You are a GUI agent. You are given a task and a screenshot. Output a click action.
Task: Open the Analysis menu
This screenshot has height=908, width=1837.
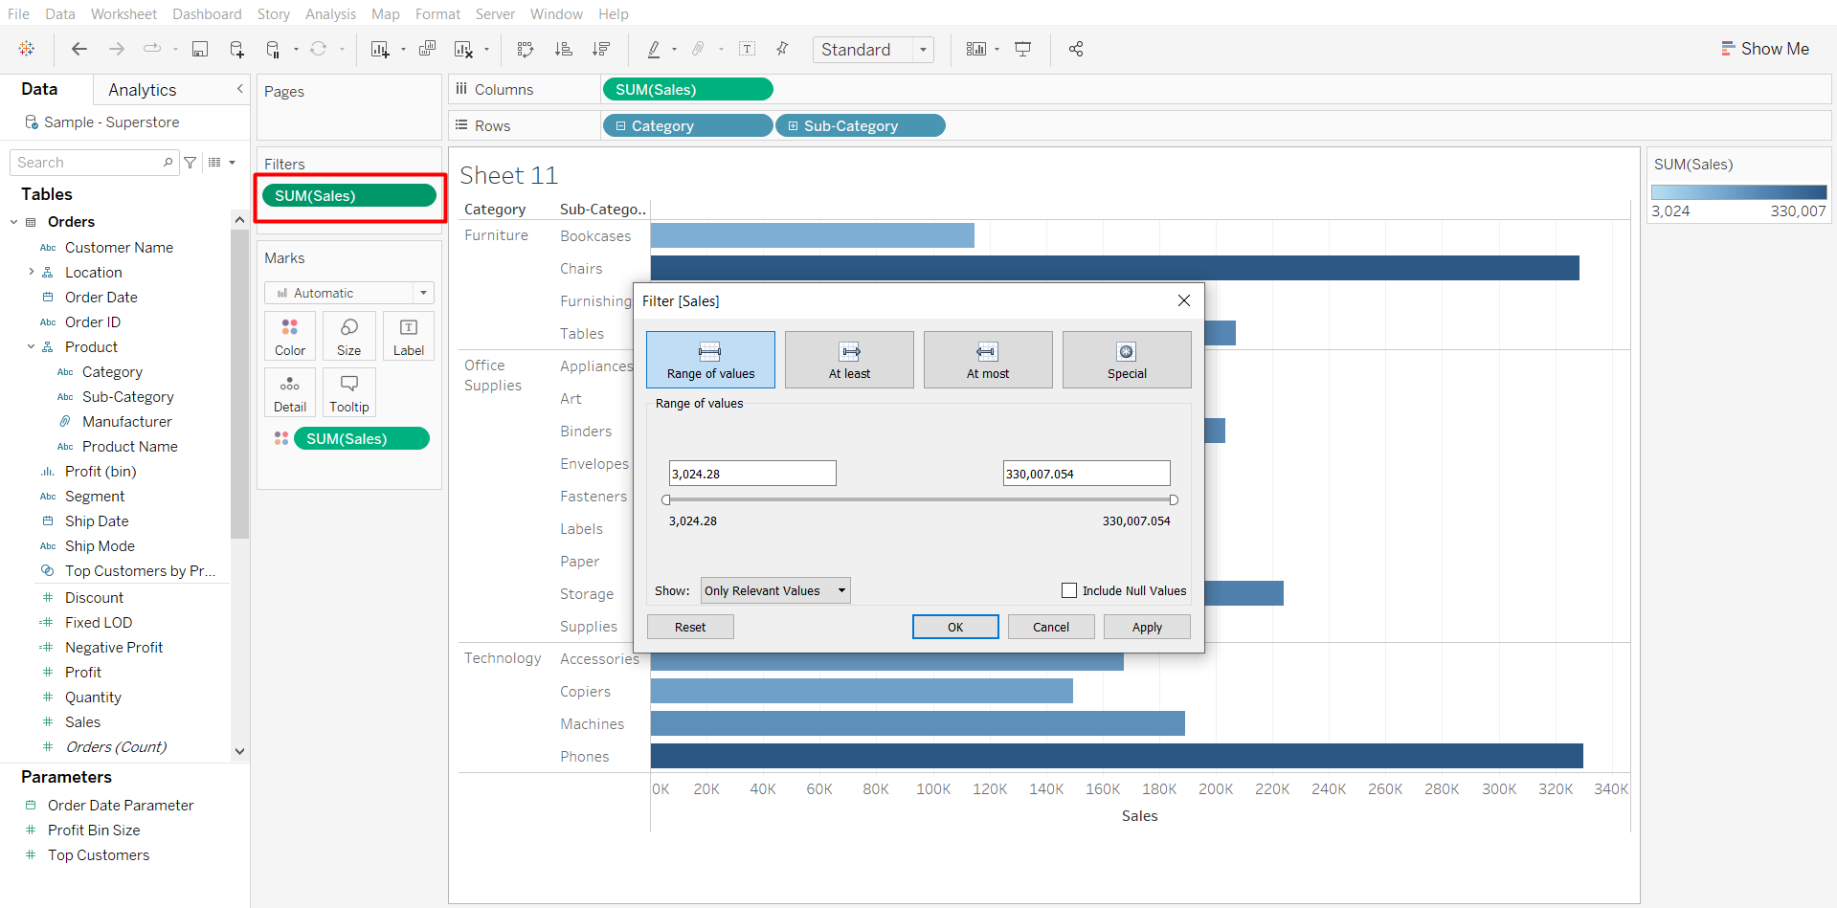330,14
